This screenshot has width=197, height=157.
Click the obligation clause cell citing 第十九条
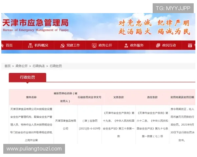[x=119, y=125]
